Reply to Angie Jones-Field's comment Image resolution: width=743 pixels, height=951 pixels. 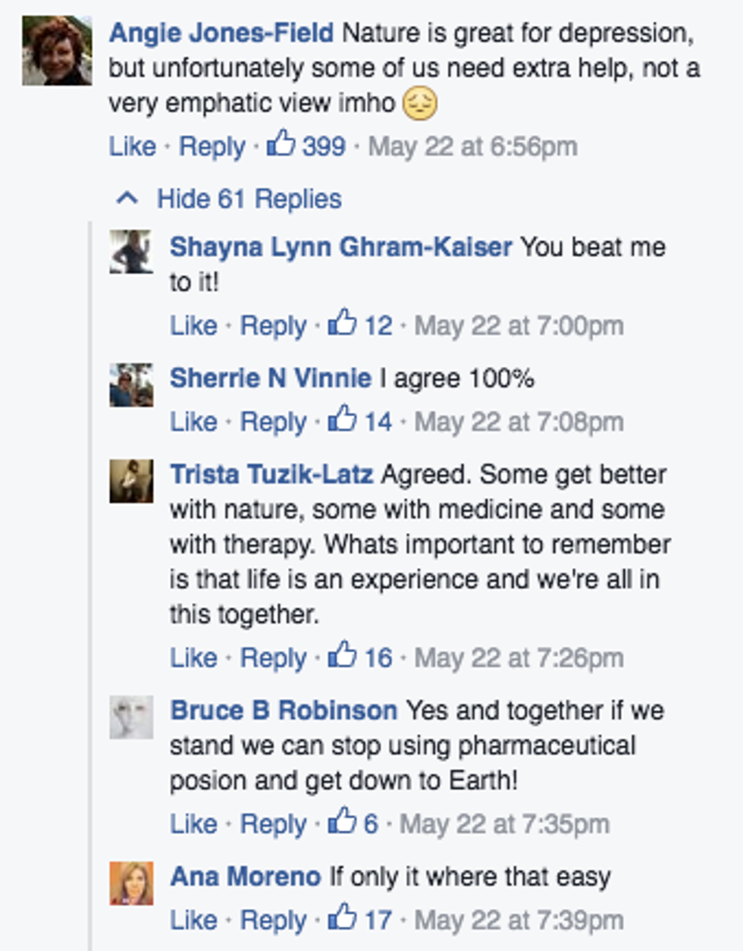pos(212,146)
